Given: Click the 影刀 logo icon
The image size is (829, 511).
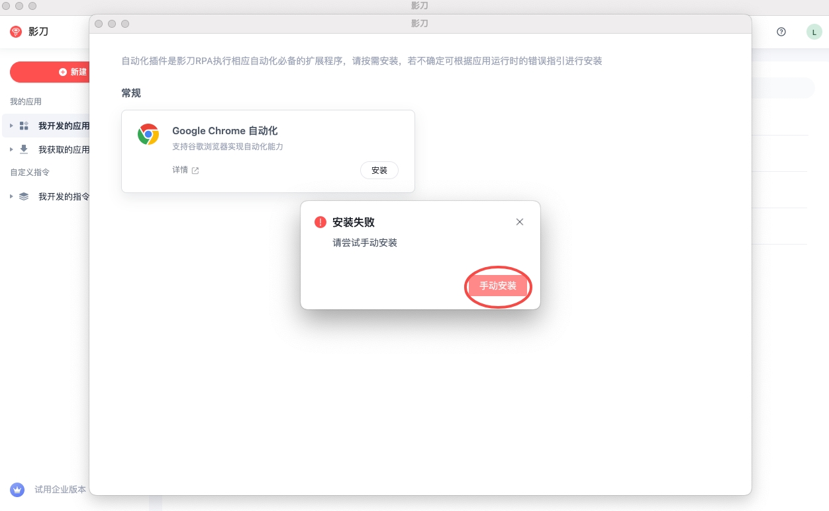Looking at the screenshot, I should (x=16, y=32).
